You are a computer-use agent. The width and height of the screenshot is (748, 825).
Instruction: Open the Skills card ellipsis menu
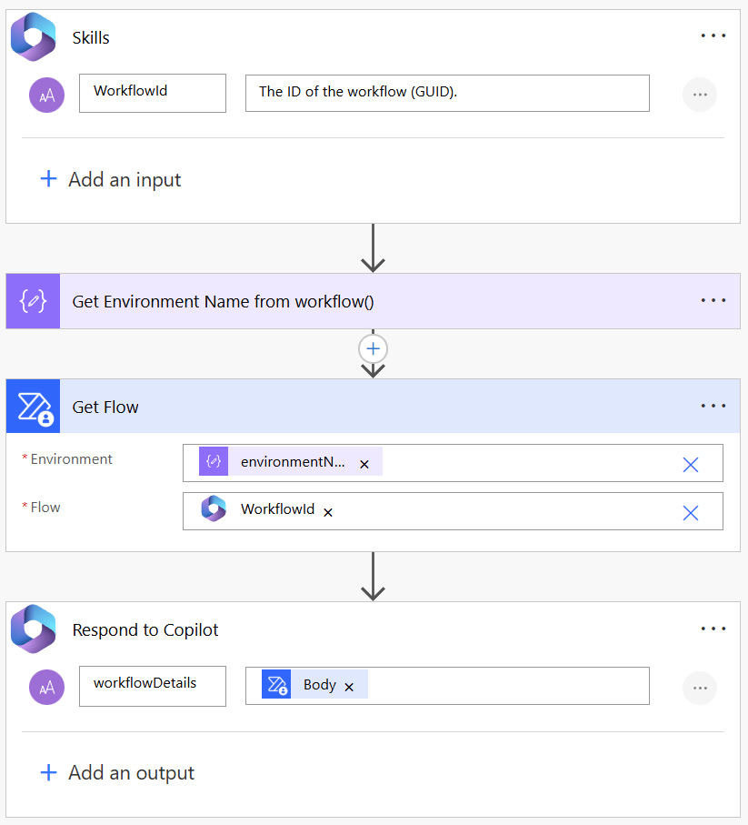click(713, 36)
